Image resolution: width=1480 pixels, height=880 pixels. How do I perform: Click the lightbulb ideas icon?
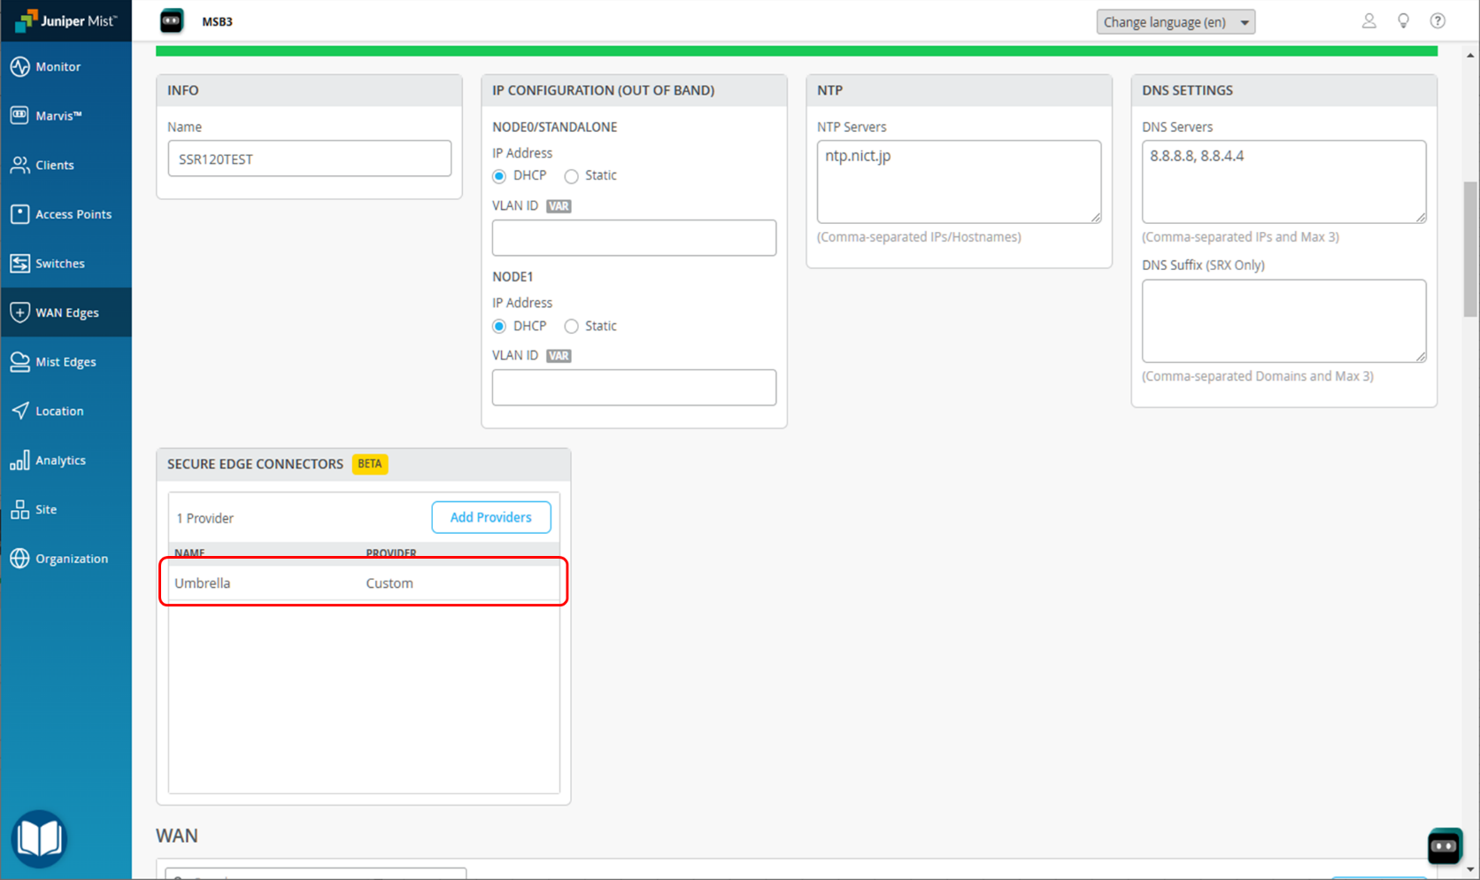[1404, 21]
